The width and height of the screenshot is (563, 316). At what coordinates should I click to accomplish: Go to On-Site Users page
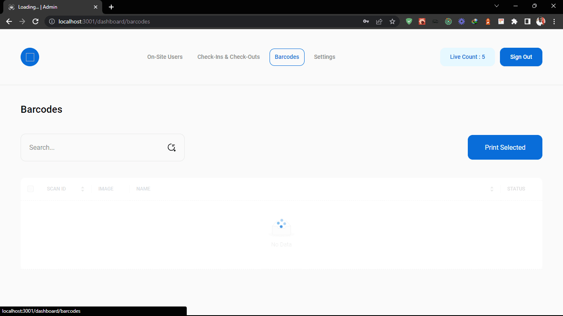tap(165, 57)
